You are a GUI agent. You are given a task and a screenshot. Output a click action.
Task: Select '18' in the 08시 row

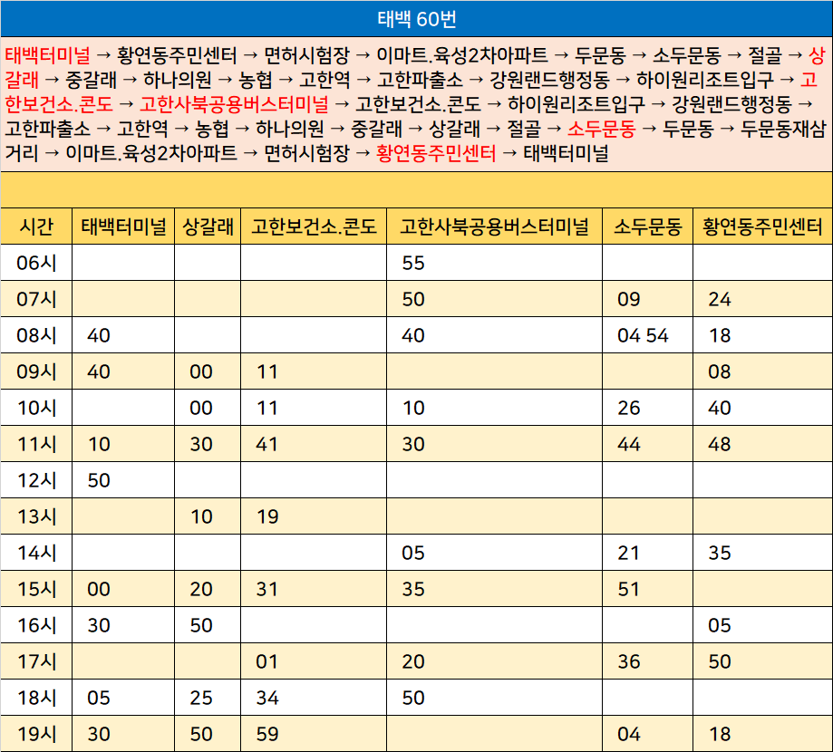click(720, 335)
